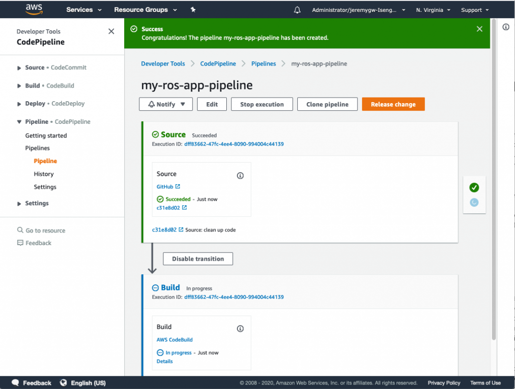Open the Notify dropdown button
Viewport: 515px width, 389px height.
tap(166, 104)
